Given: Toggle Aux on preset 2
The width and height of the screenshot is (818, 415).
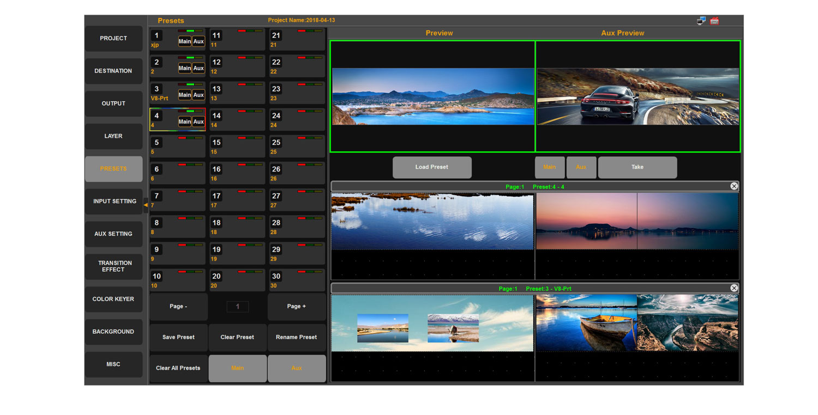Looking at the screenshot, I should 199,68.
